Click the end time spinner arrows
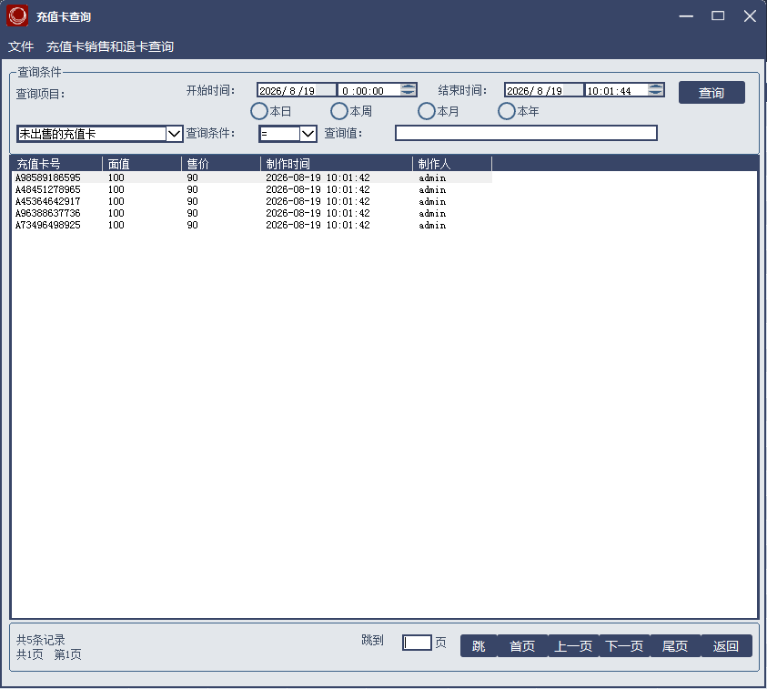Screen dimensions: 767x689 click(x=656, y=89)
